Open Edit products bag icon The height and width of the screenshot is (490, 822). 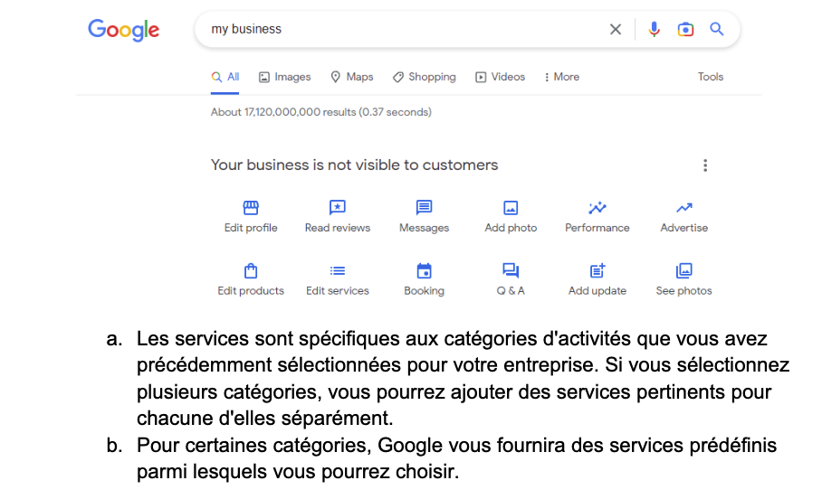(251, 270)
